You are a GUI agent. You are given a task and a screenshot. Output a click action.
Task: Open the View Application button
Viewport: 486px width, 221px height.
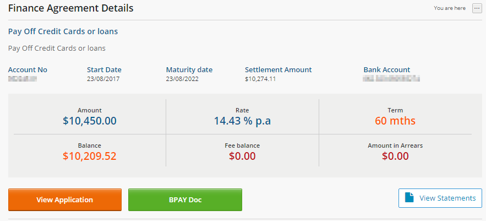(x=65, y=200)
